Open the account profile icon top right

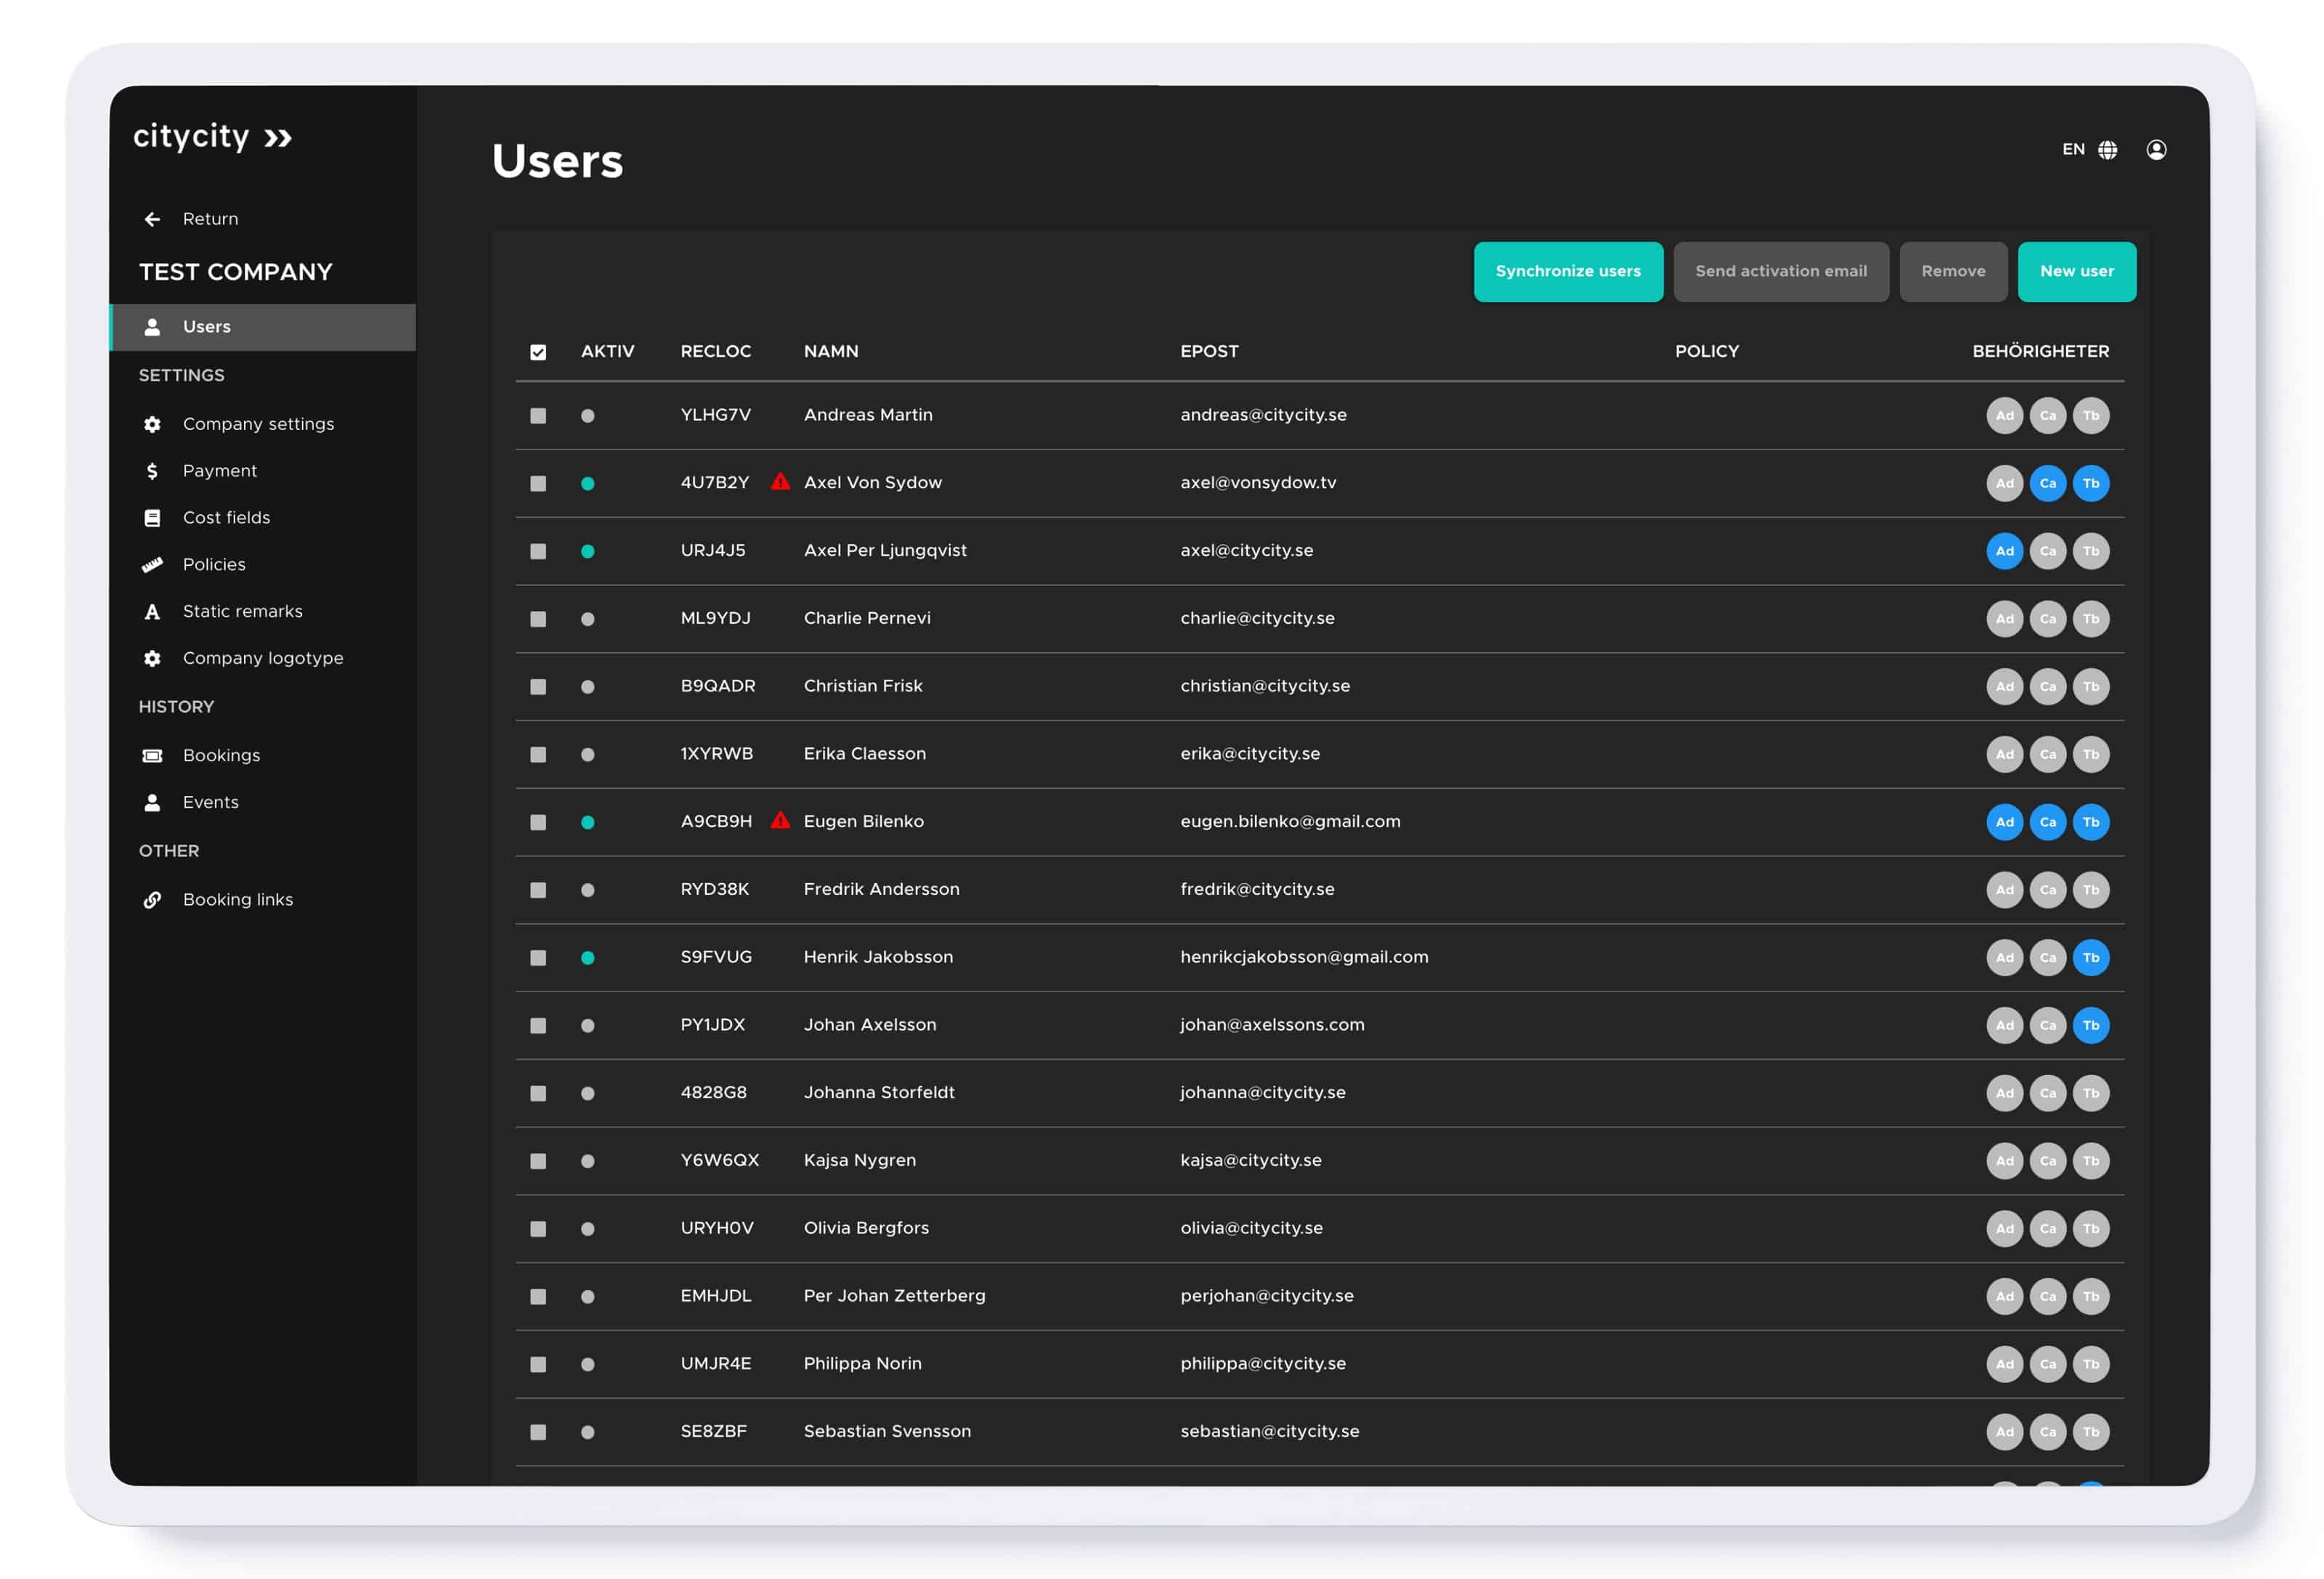(x=2157, y=149)
